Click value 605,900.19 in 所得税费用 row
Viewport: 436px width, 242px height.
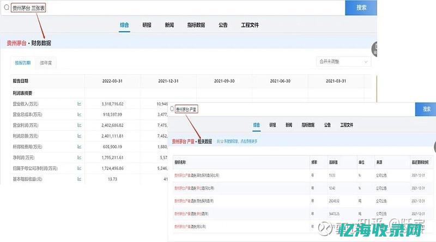click(x=112, y=147)
